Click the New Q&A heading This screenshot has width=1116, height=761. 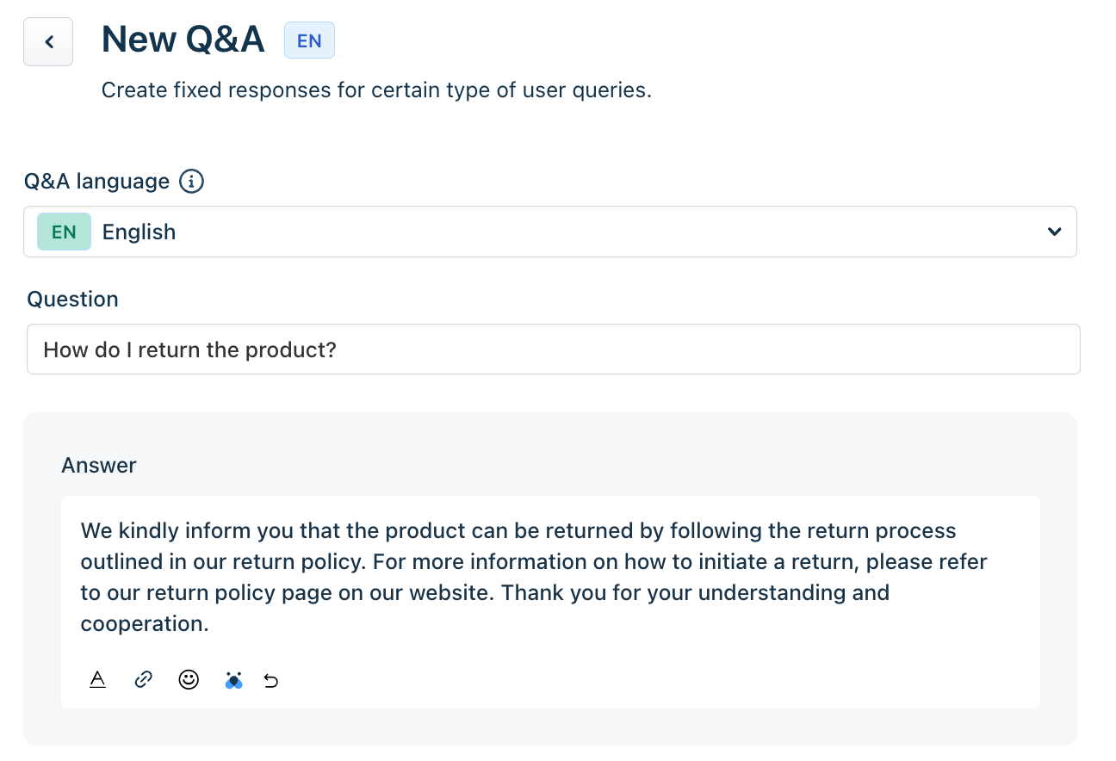click(x=183, y=40)
